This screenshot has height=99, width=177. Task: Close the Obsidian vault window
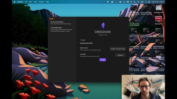pos(50,19)
